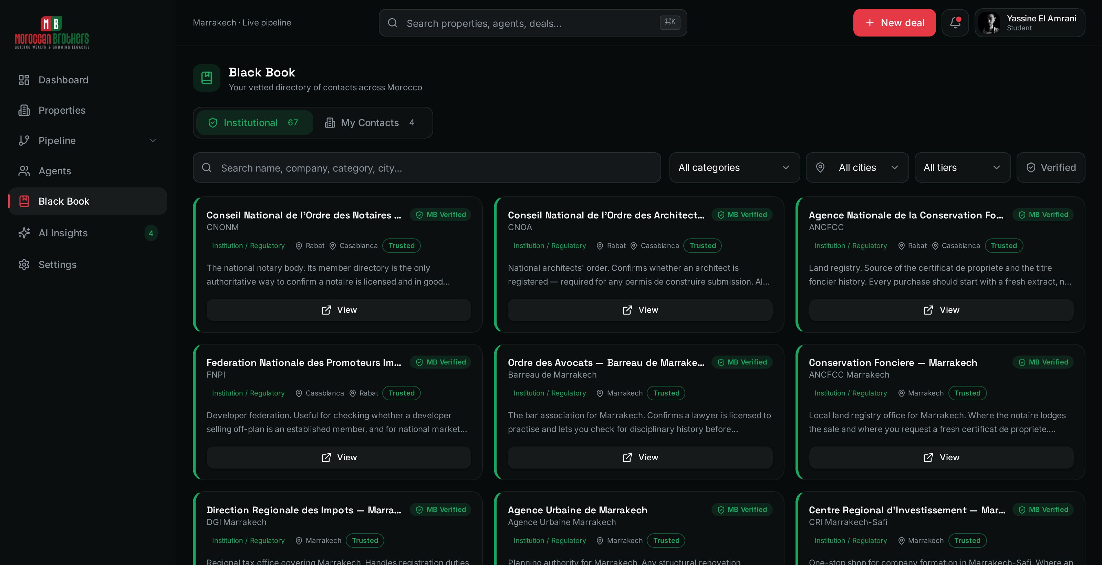
Task: Click the AI Insights count badge
Action: pyautogui.click(x=151, y=233)
